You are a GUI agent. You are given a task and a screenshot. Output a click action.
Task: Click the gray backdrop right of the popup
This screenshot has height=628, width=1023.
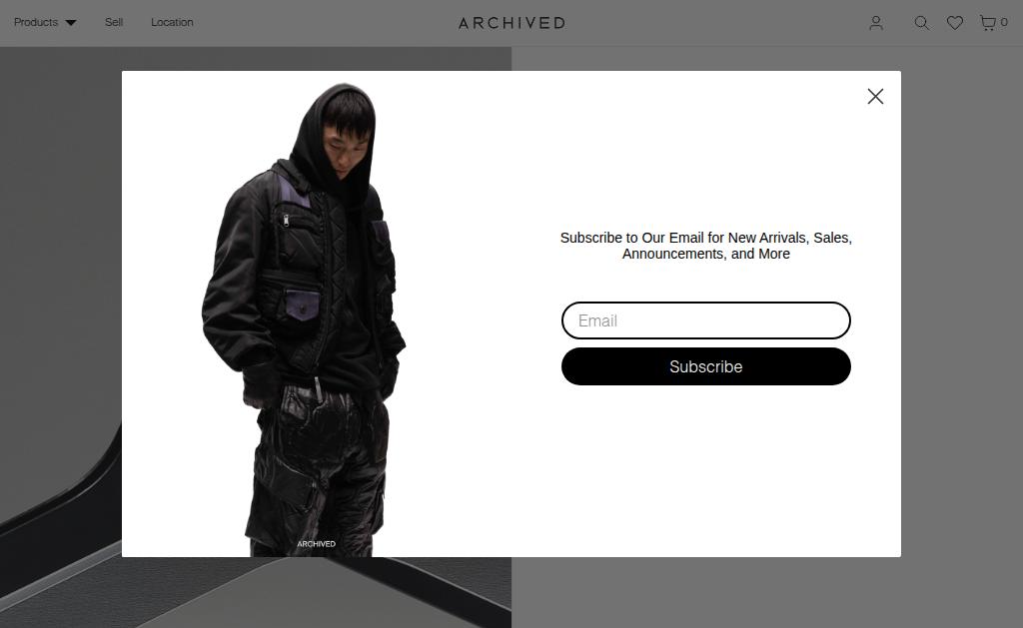pos(962,326)
